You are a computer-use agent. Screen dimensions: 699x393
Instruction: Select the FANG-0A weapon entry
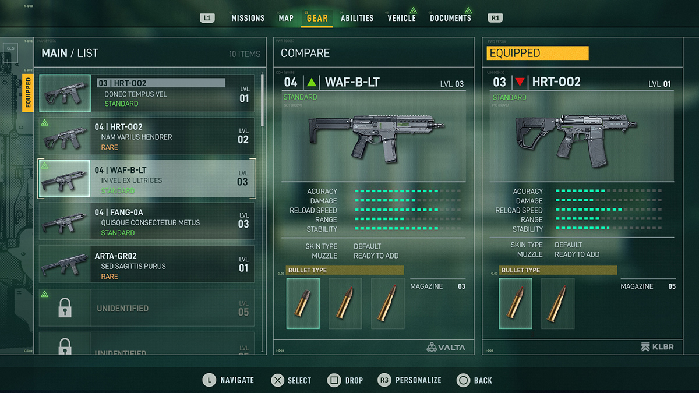[x=147, y=222]
